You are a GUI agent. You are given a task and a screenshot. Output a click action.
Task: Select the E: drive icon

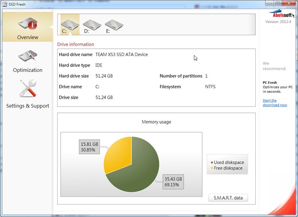[114, 25]
